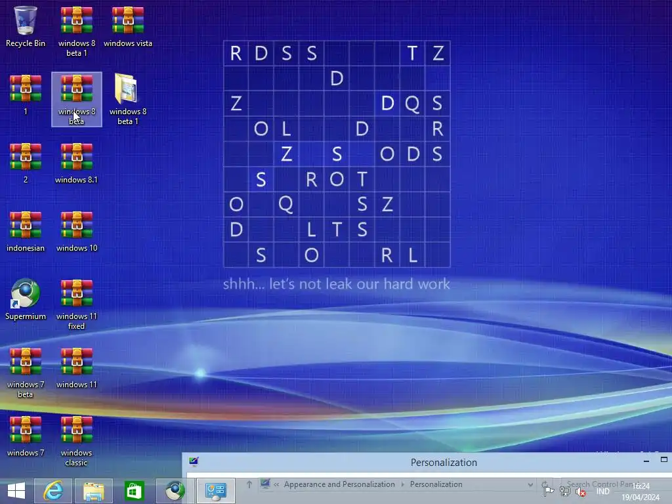Click the 'Personalization' breadcrumb segment

436,484
